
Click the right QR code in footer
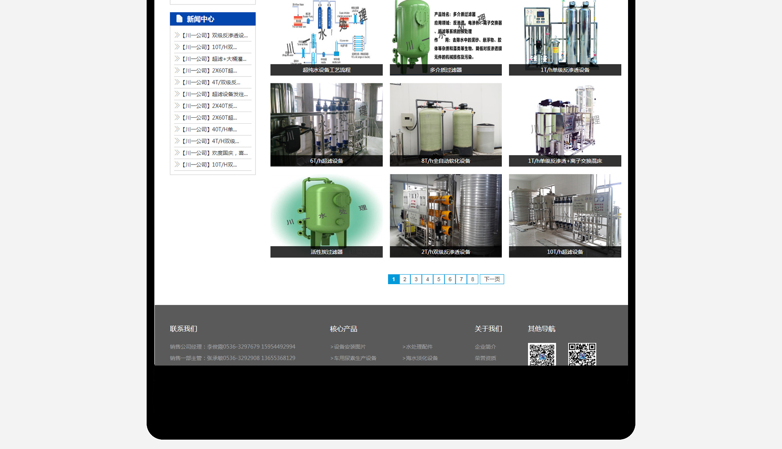582,354
